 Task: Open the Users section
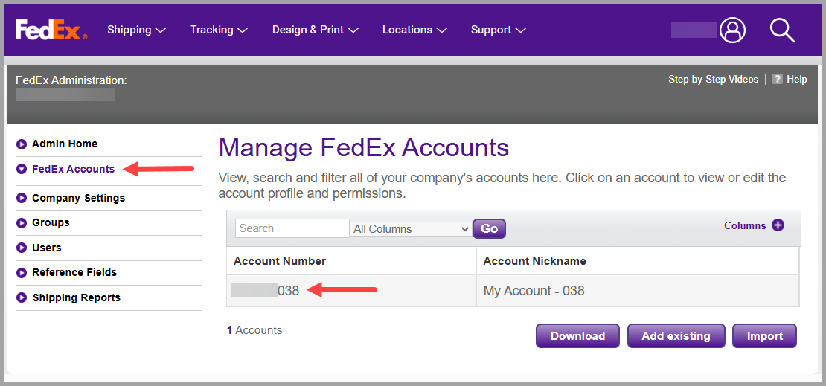[x=46, y=248]
